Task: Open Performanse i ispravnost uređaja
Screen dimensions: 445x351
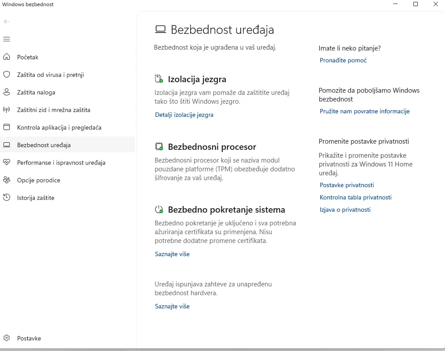Action: (x=67, y=163)
